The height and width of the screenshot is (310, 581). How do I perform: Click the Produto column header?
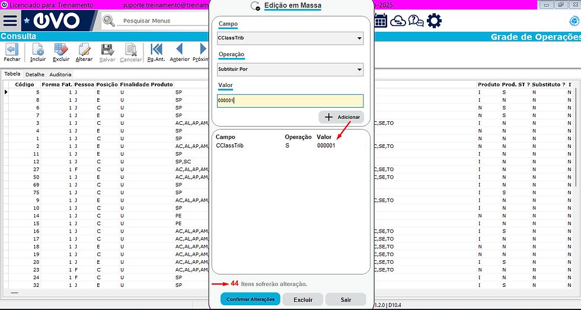[x=489, y=85]
